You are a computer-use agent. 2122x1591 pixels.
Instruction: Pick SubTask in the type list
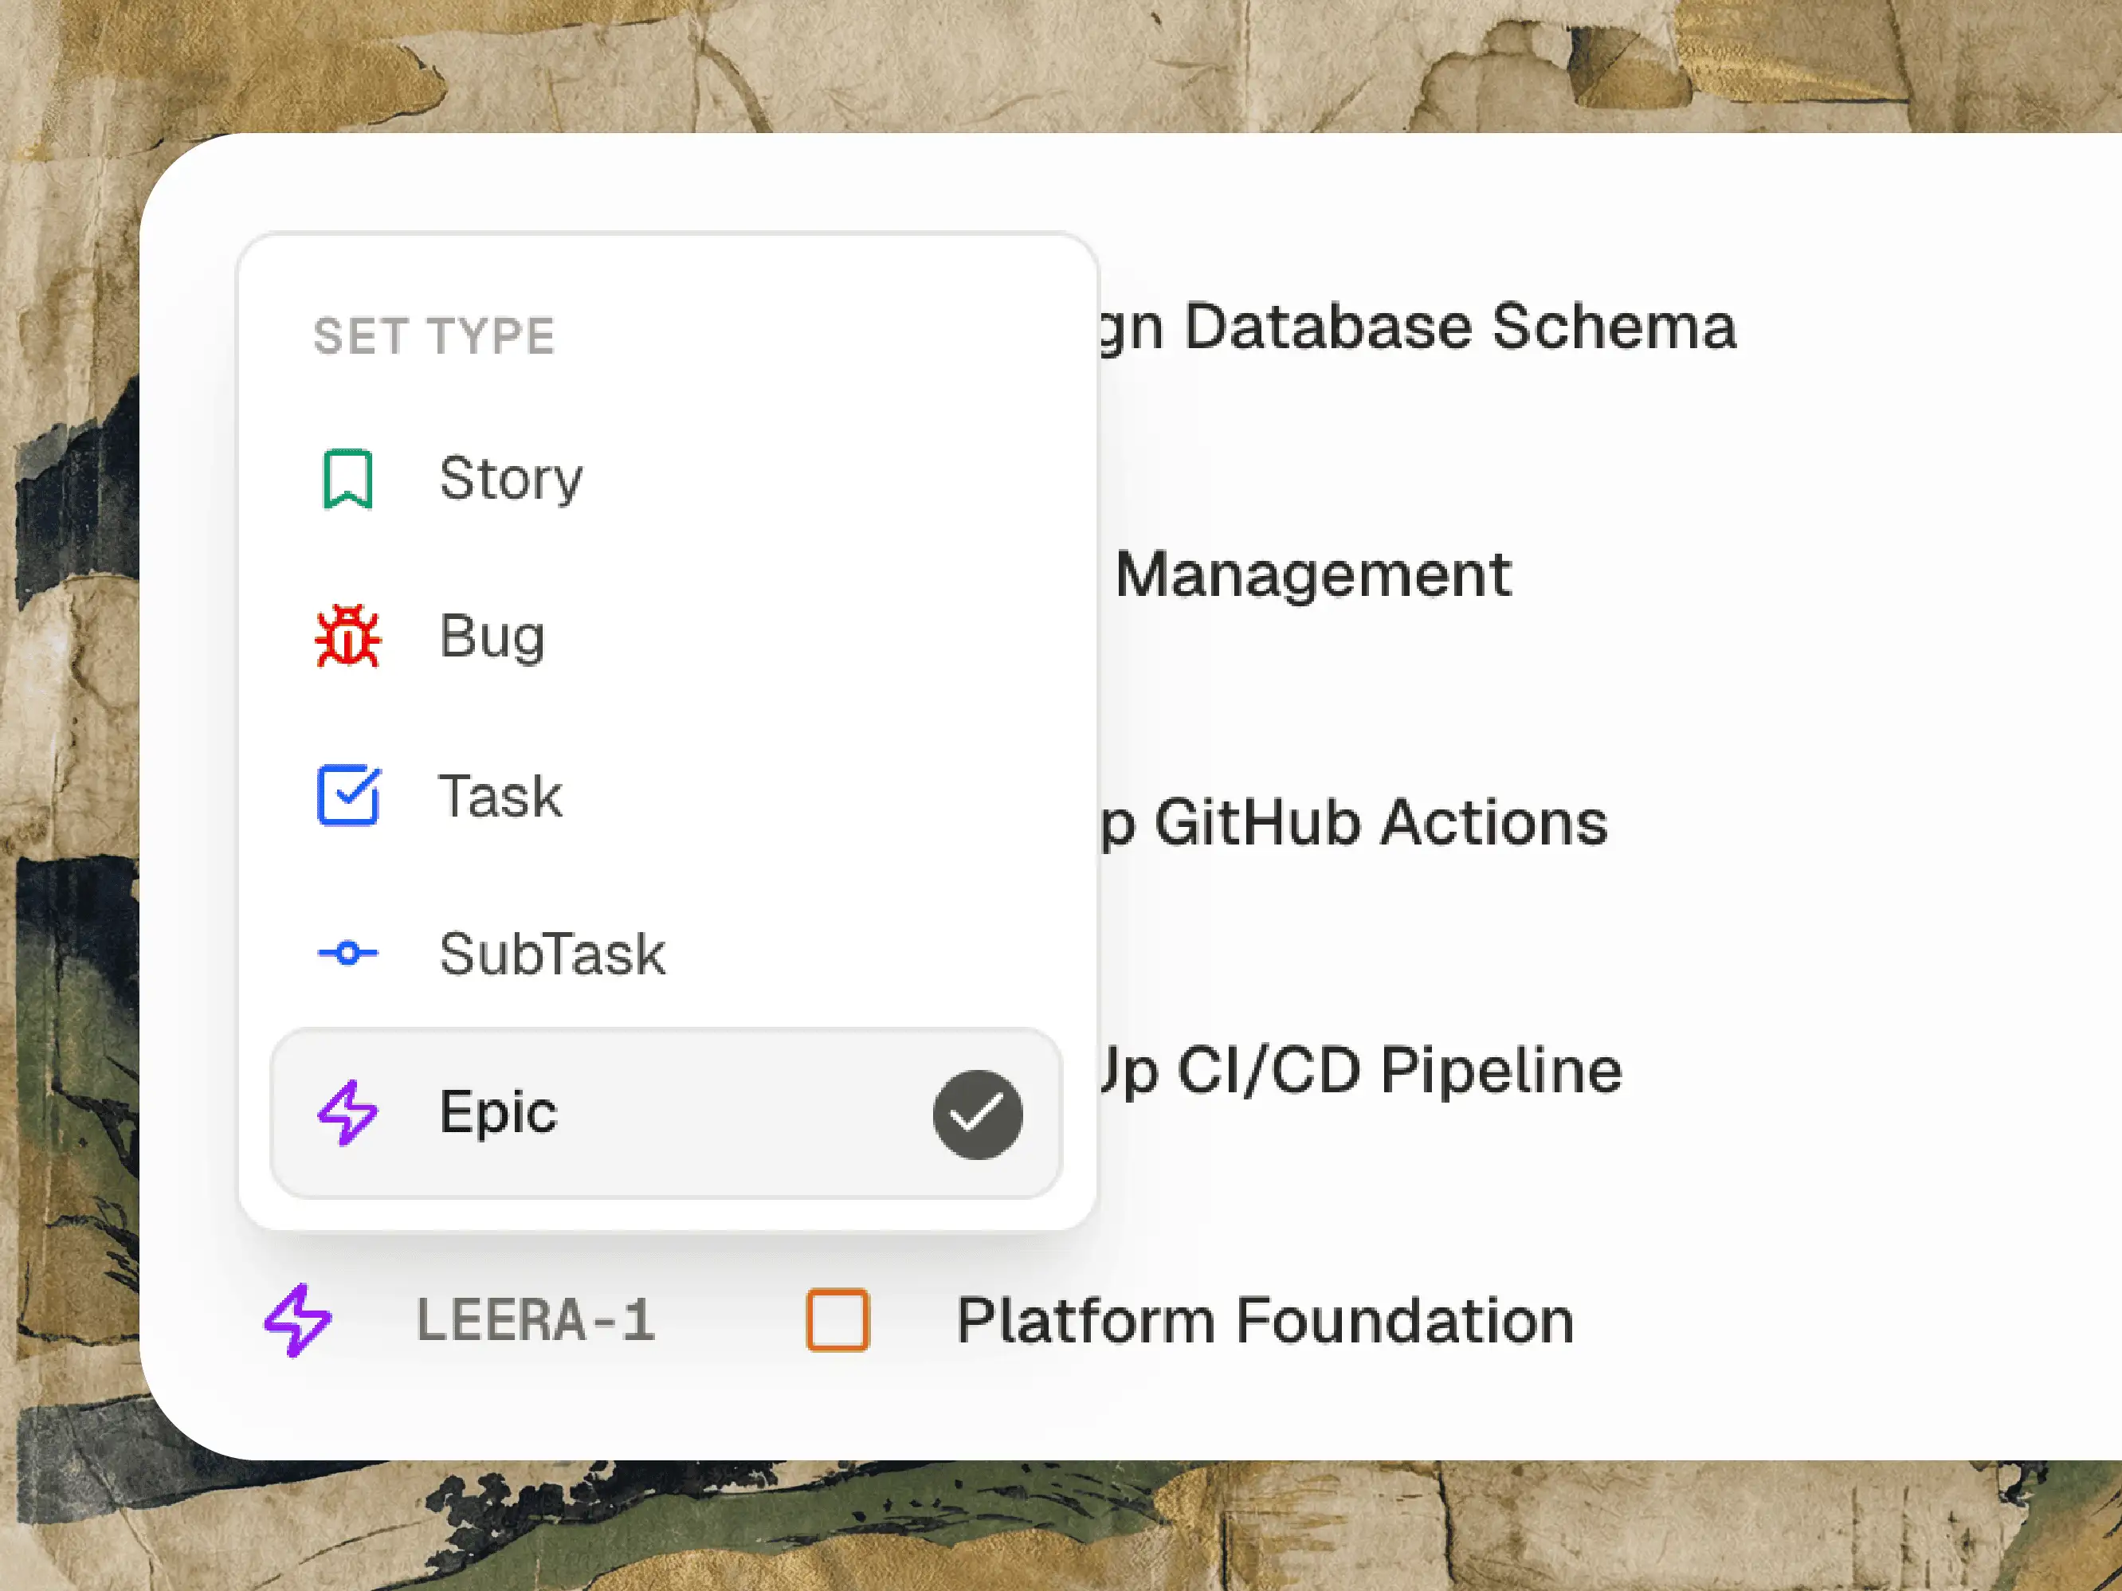(x=551, y=954)
